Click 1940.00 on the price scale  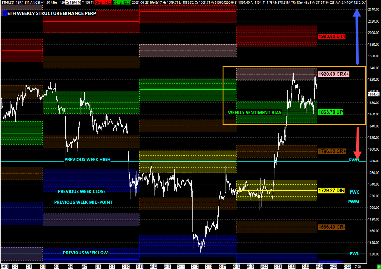click(374, 68)
